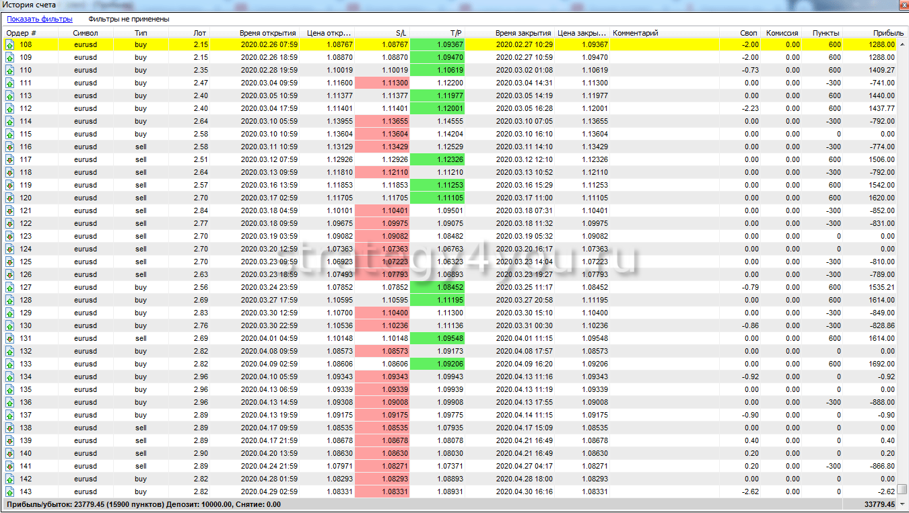Sort by the Прибыль column header
Image resolution: width=909 pixels, height=513 pixels.
888,33
